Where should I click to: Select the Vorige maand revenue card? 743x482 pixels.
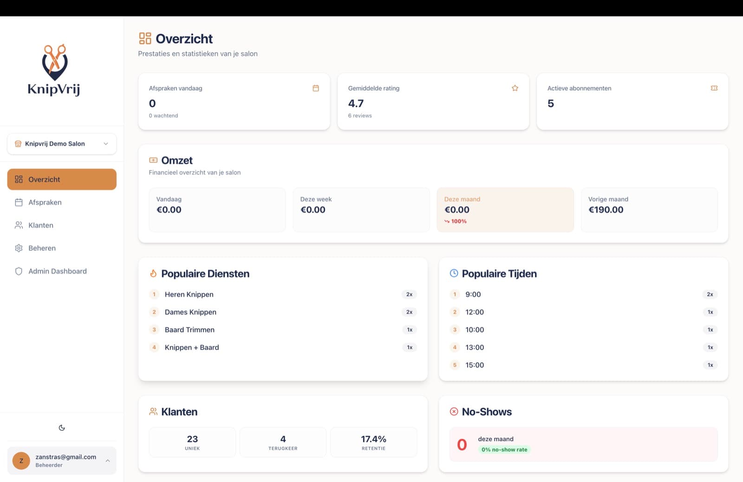click(x=649, y=210)
